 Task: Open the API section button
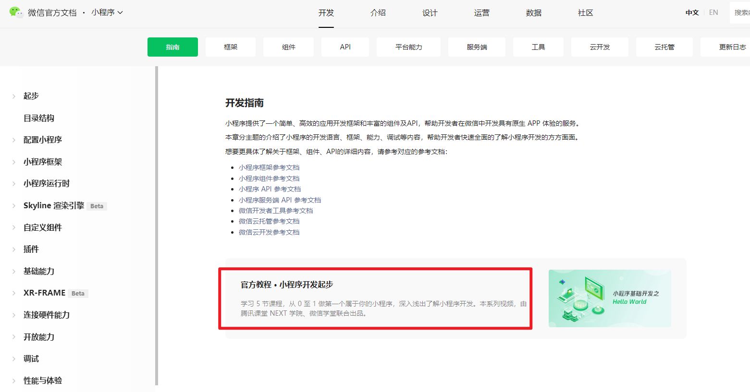click(x=345, y=47)
